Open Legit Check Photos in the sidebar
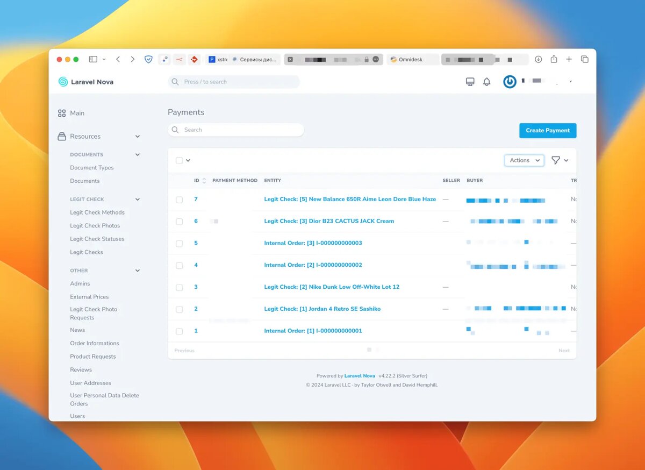The height and width of the screenshot is (470, 645). pyautogui.click(x=95, y=226)
